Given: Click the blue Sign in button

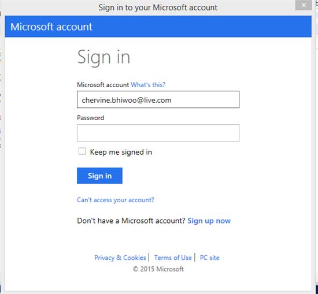Looking at the screenshot, I should [99, 176].
